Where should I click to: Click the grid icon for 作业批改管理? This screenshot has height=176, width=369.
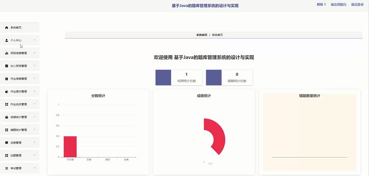(7, 104)
